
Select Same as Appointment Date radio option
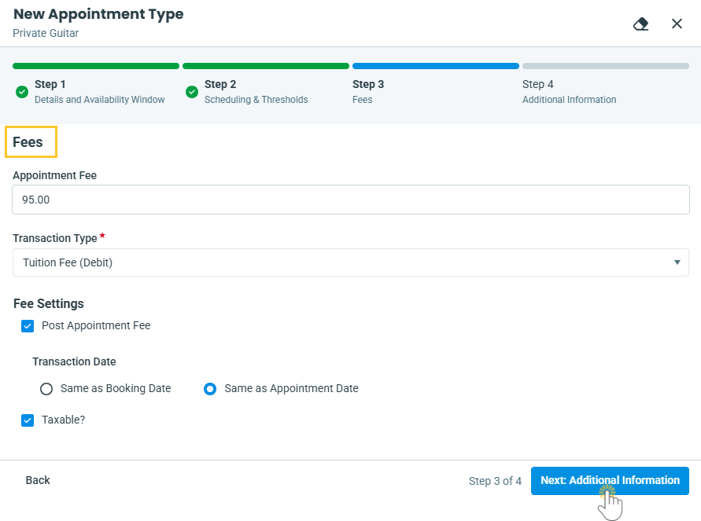point(210,389)
